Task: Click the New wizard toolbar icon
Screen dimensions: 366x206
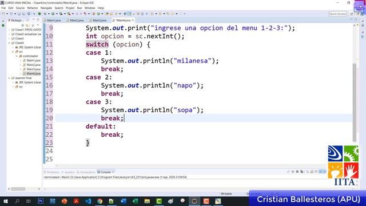Action: tap(3, 14)
